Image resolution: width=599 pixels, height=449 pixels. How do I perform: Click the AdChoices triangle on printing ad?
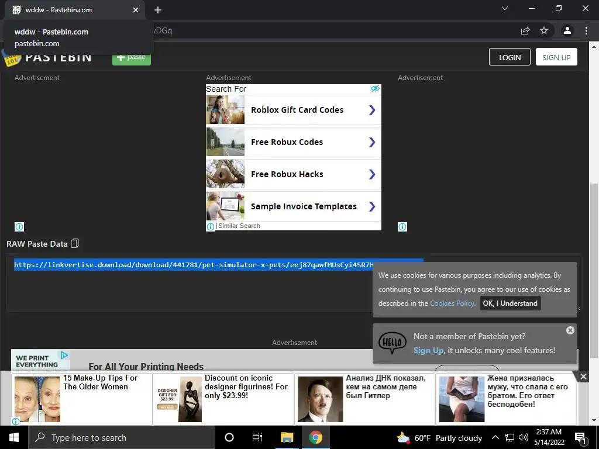pos(64,355)
